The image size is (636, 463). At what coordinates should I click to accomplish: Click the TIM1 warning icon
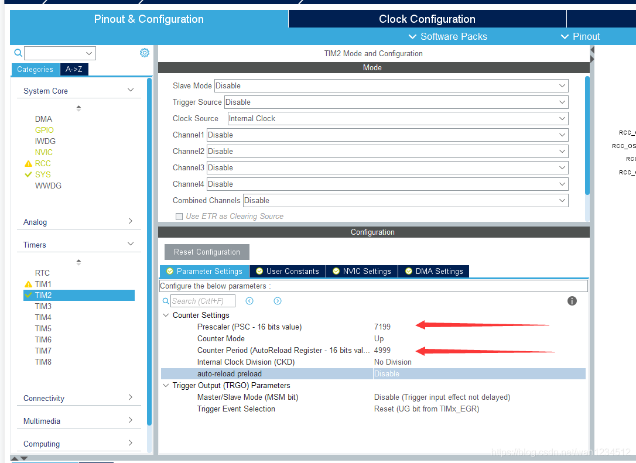(28, 284)
